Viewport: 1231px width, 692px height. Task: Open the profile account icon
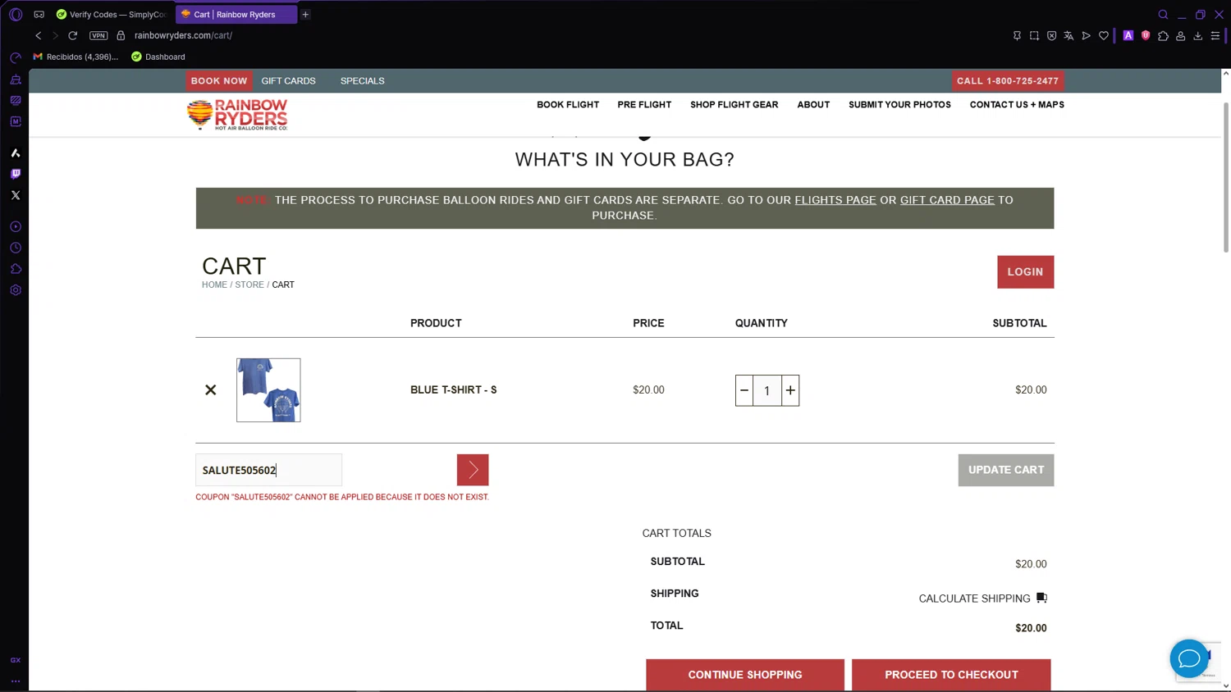click(x=1181, y=36)
